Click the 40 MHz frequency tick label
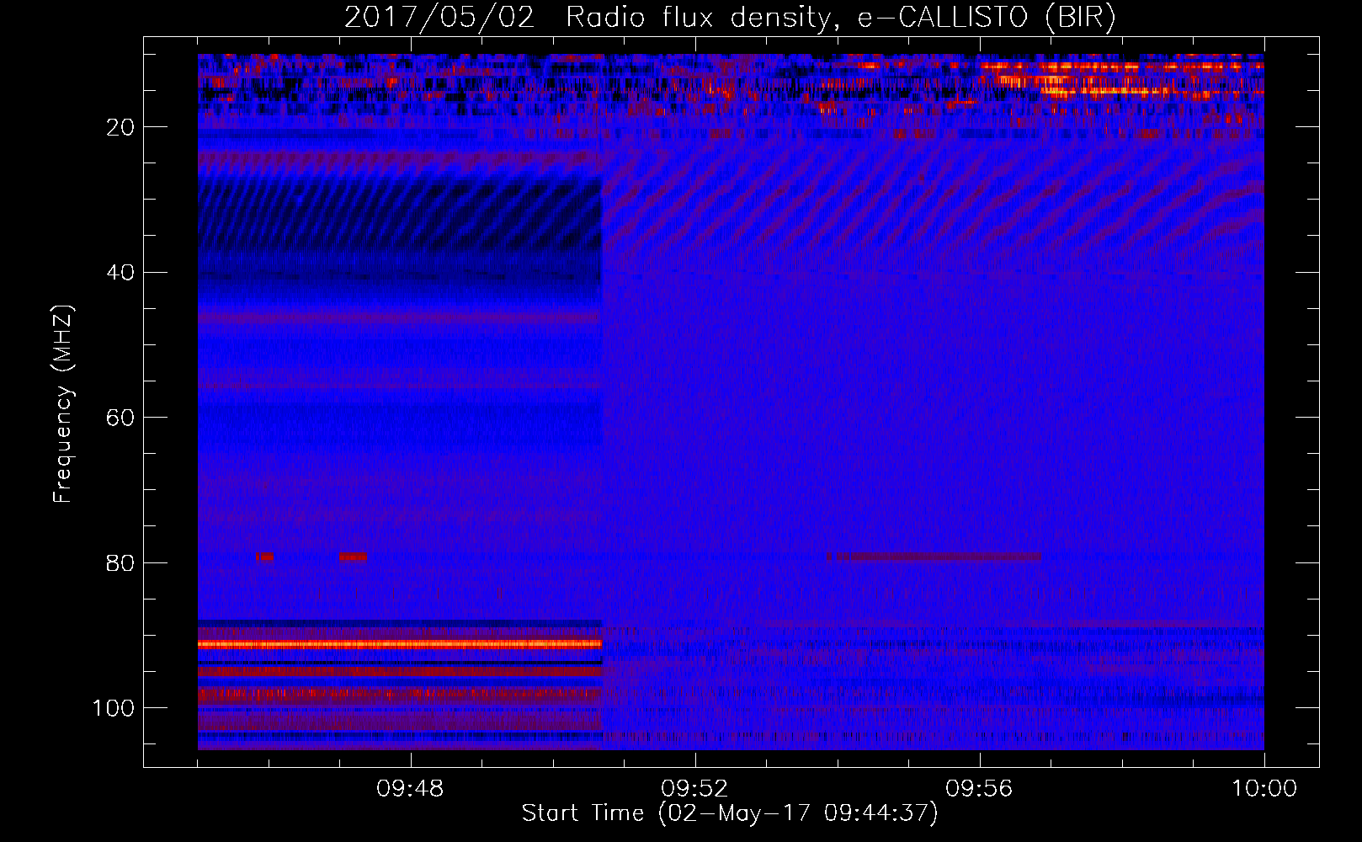The image size is (1362, 842). coord(121,272)
